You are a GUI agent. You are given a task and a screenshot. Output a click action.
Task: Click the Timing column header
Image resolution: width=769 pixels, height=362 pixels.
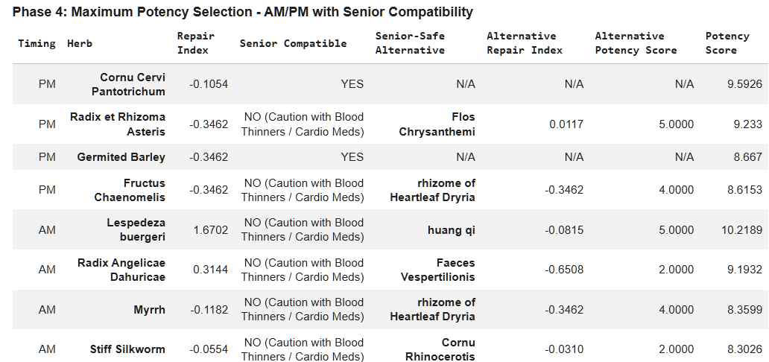pyautogui.click(x=37, y=43)
